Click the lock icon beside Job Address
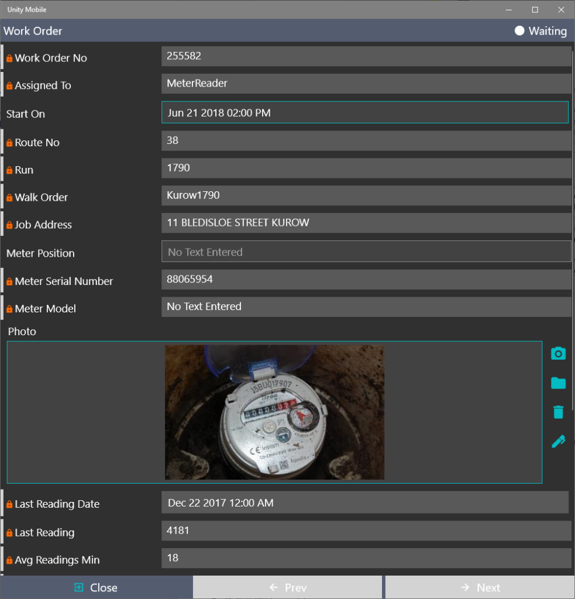Viewport: 575px width, 599px height. [9, 225]
